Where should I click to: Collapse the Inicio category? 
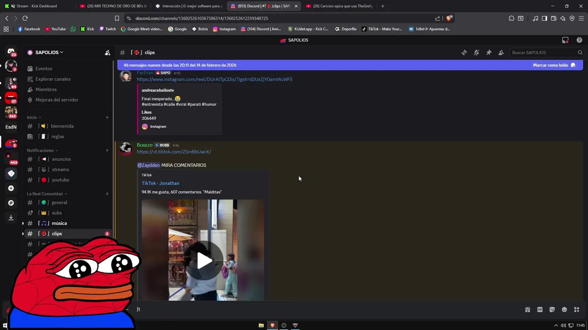coord(34,117)
